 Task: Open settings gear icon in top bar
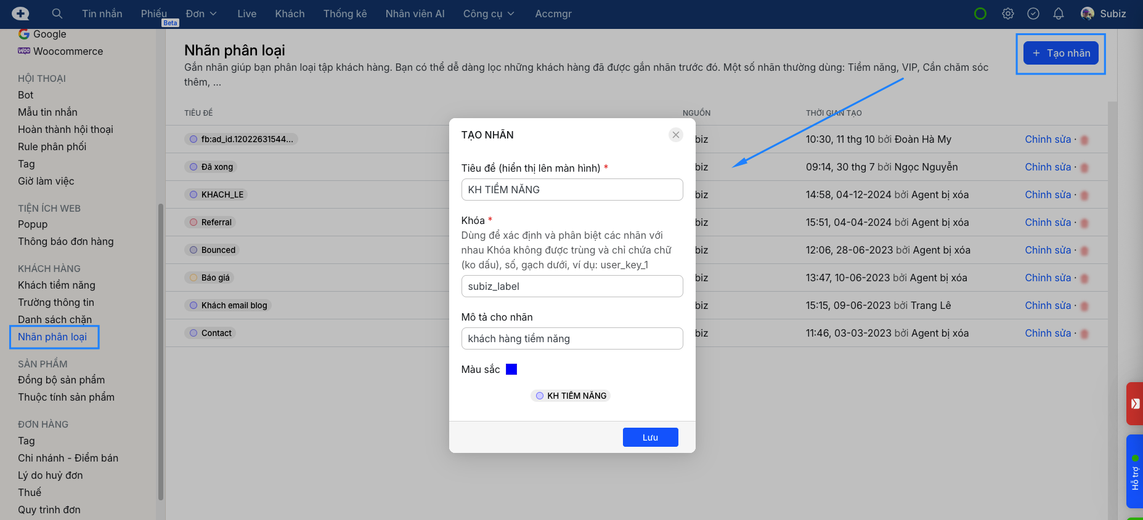coord(1007,14)
